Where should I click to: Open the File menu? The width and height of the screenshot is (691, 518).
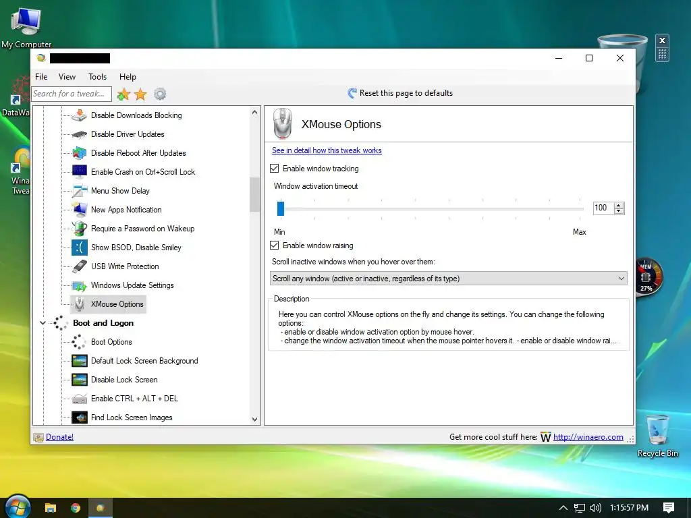tap(41, 77)
